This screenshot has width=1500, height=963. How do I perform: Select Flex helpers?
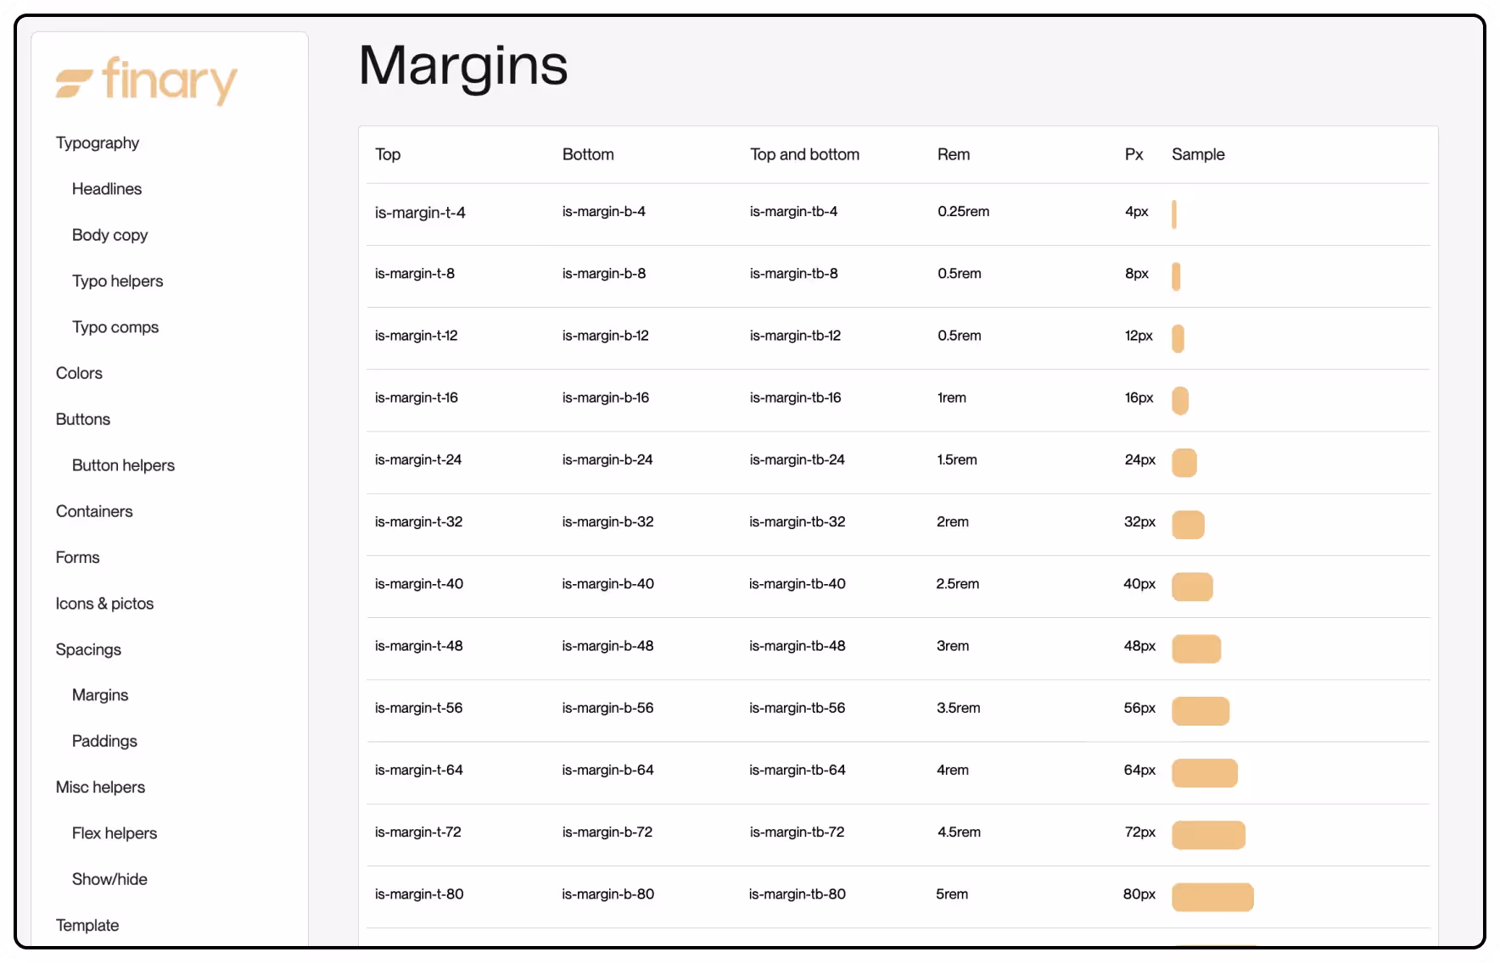(x=114, y=832)
